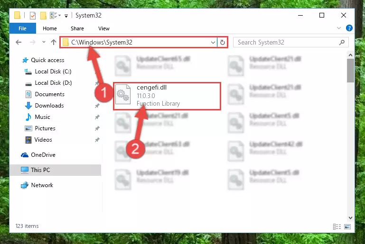Click the Videos film strip icon
This screenshot has height=244, width=365.
click(x=28, y=140)
